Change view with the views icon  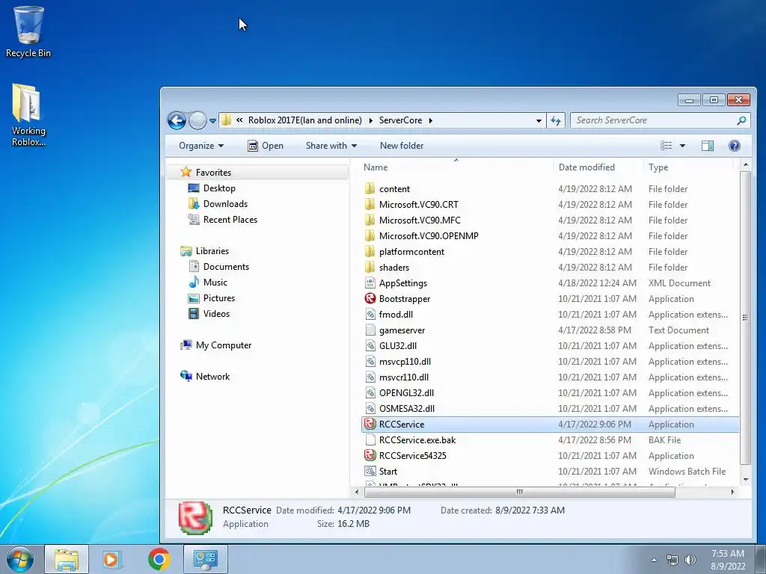coord(667,146)
